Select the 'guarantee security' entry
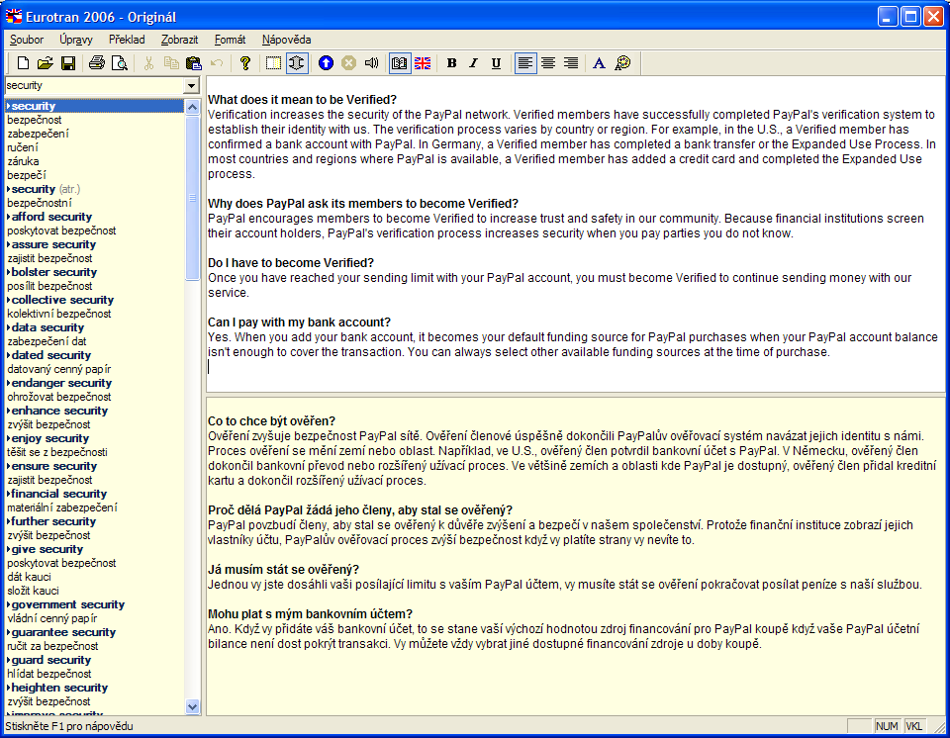 pos(63,632)
